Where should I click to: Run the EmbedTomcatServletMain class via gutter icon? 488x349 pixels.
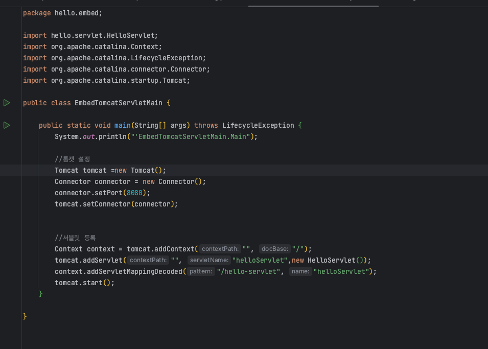tap(7, 103)
